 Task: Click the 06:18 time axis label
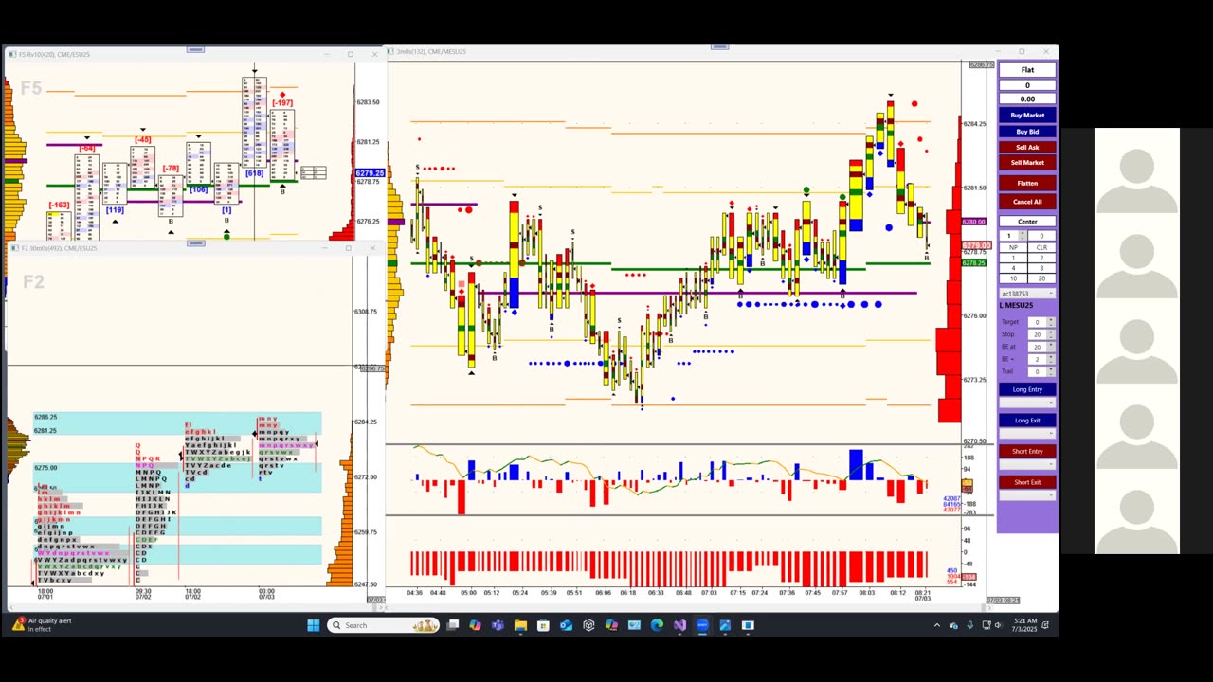(x=628, y=593)
